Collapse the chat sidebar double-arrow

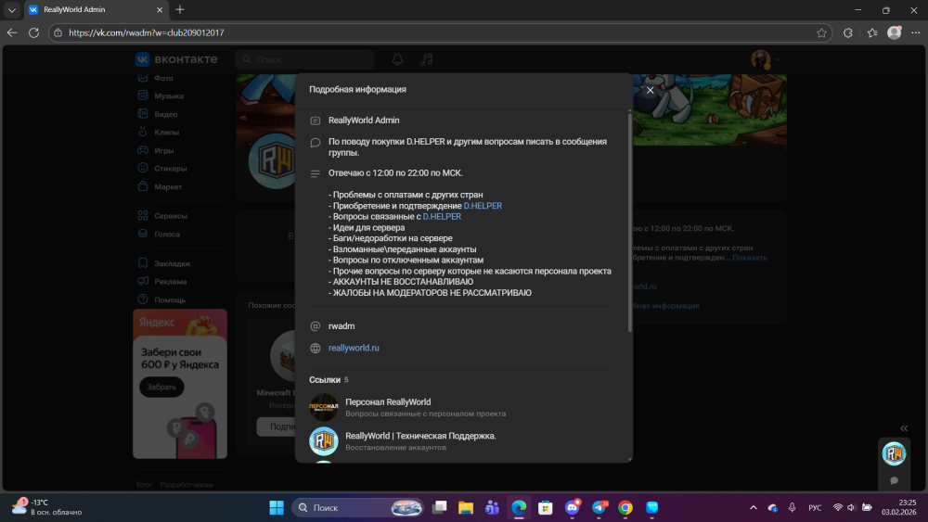(x=904, y=428)
